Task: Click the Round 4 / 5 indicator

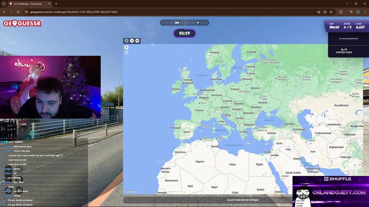Action: click(347, 26)
